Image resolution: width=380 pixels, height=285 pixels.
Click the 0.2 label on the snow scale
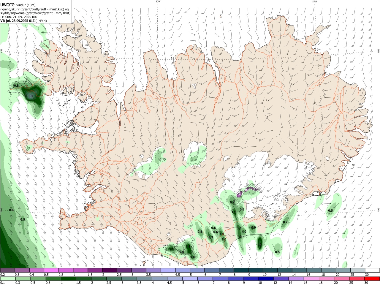(x=2, y=275)
